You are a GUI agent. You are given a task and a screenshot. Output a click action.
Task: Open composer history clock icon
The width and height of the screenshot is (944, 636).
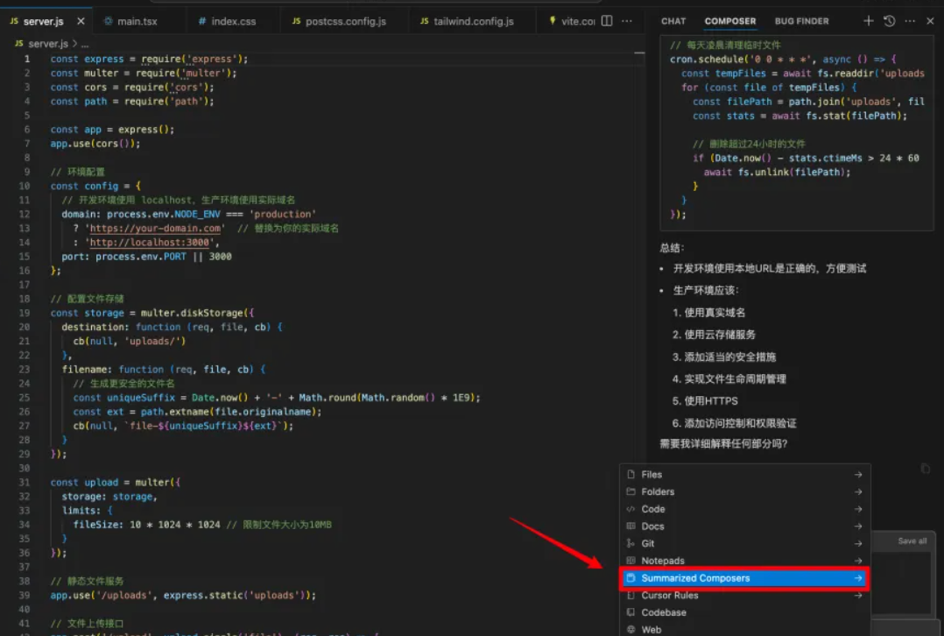889,21
